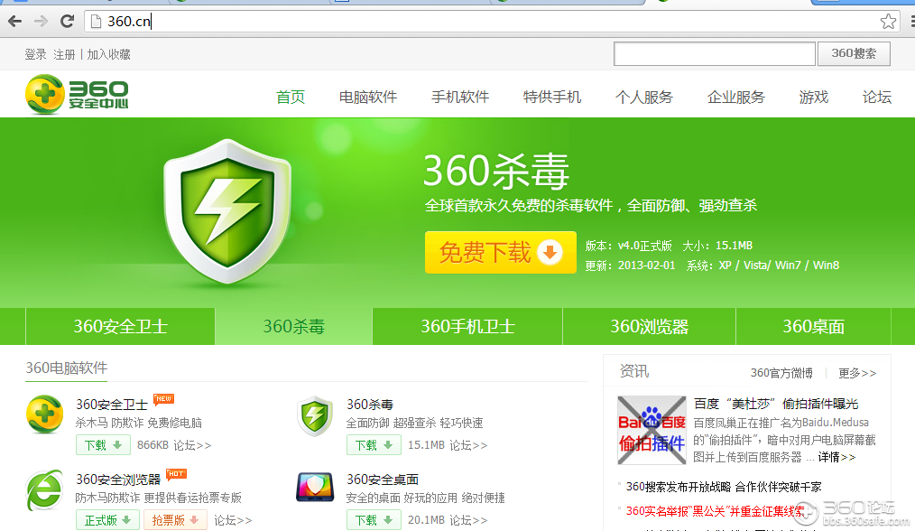Reload the page with the refresh icon
The height and width of the screenshot is (531, 915).
67,22
